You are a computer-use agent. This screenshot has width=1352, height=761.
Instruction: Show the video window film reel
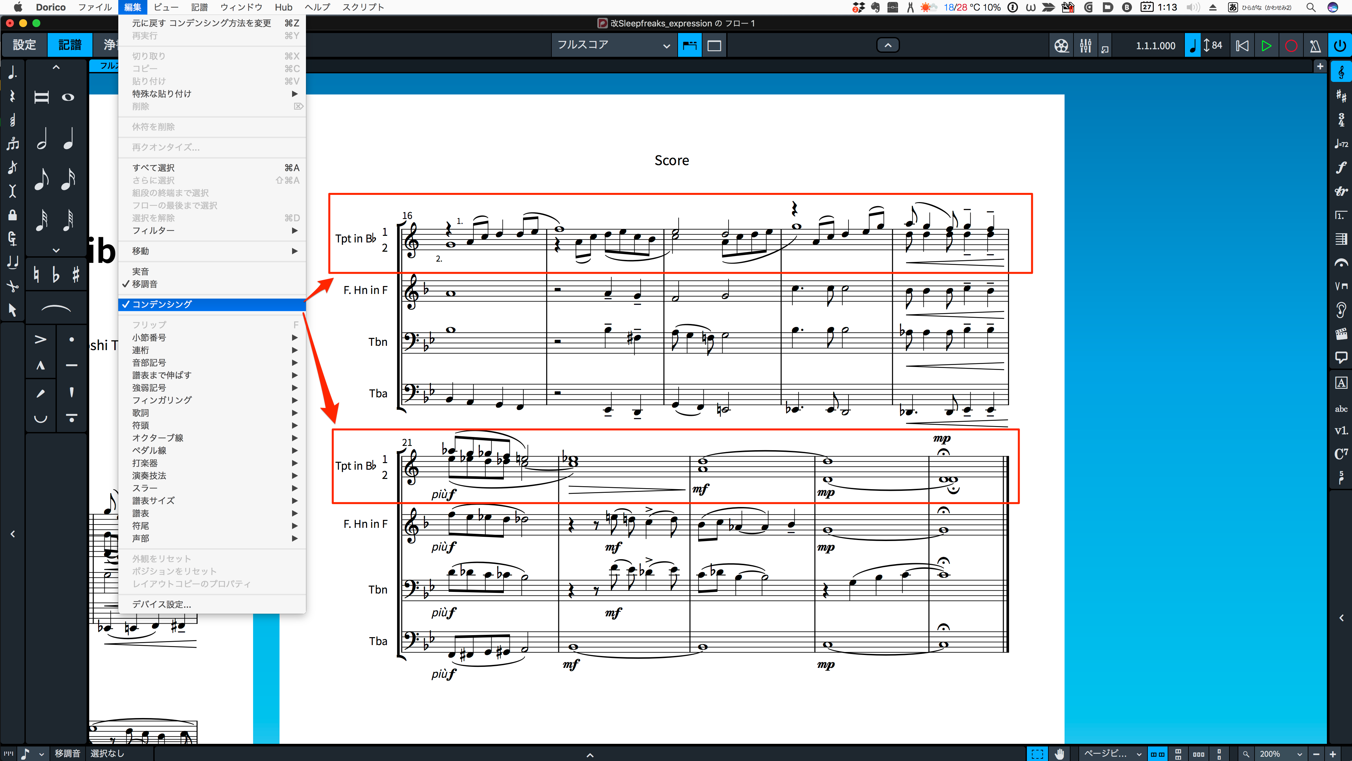[1061, 46]
